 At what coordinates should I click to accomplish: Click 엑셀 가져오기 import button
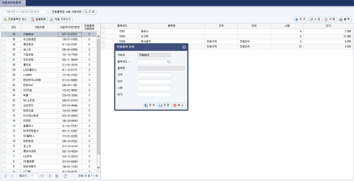pos(61,20)
